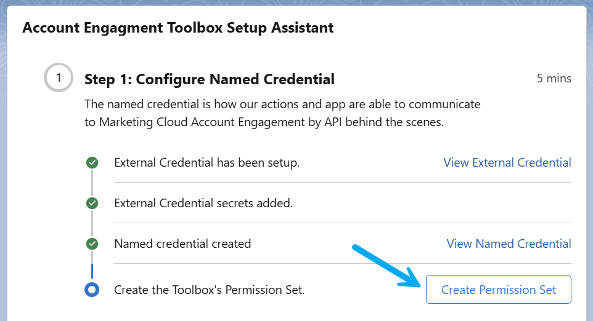
Task: Click the blue progress line above the current step
Action: coord(92,271)
